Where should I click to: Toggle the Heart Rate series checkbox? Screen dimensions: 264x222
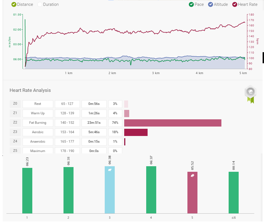tap(235, 4)
